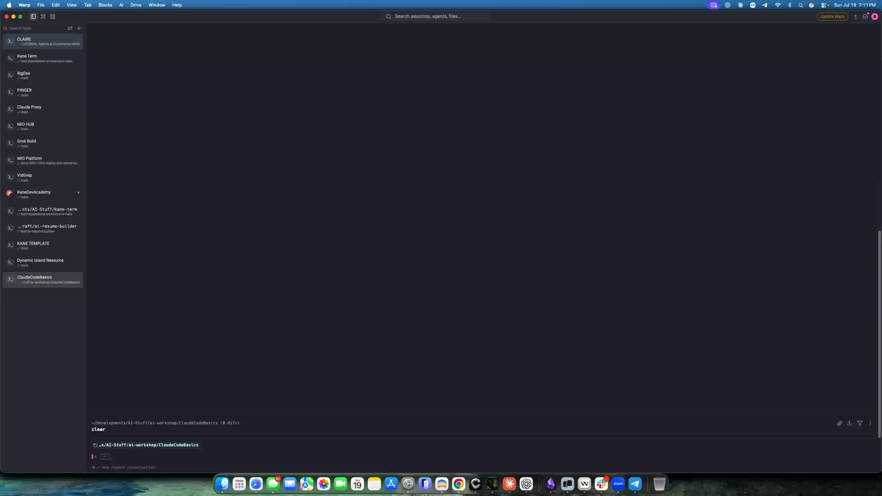Switch to the Claude Proxy tab
Viewport: 882px width, 496px height.
(x=43, y=109)
